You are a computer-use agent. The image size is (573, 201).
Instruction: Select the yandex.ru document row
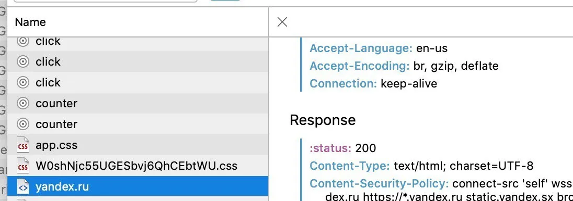coord(138,187)
